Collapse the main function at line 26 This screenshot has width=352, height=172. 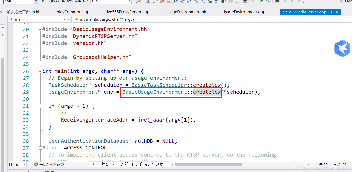tap(40, 71)
